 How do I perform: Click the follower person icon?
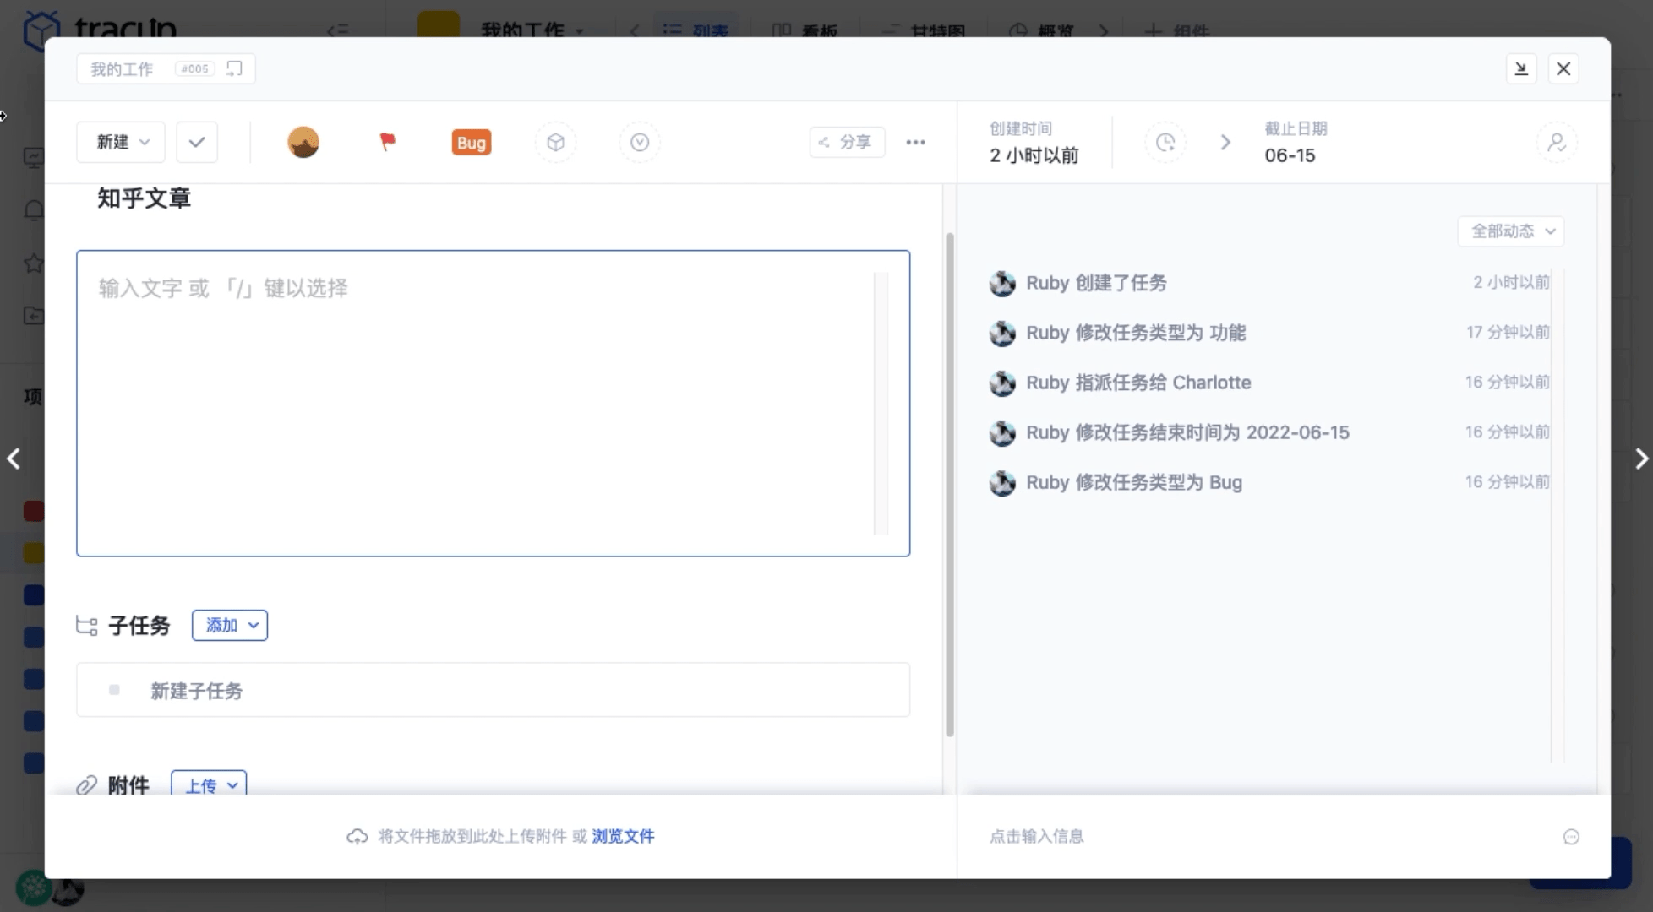click(1558, 142)
